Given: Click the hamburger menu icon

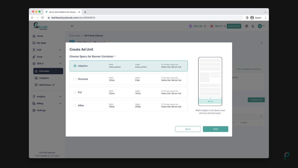Looking at the screenshot, I should click(x=72, y=26).
